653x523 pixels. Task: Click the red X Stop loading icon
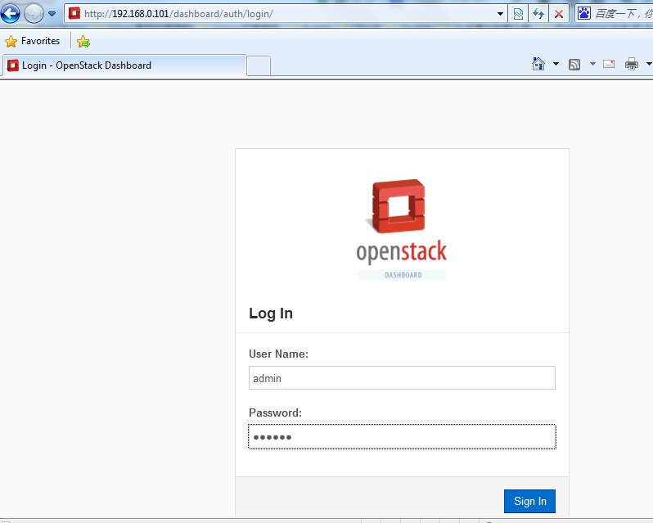tap(559, 14)
